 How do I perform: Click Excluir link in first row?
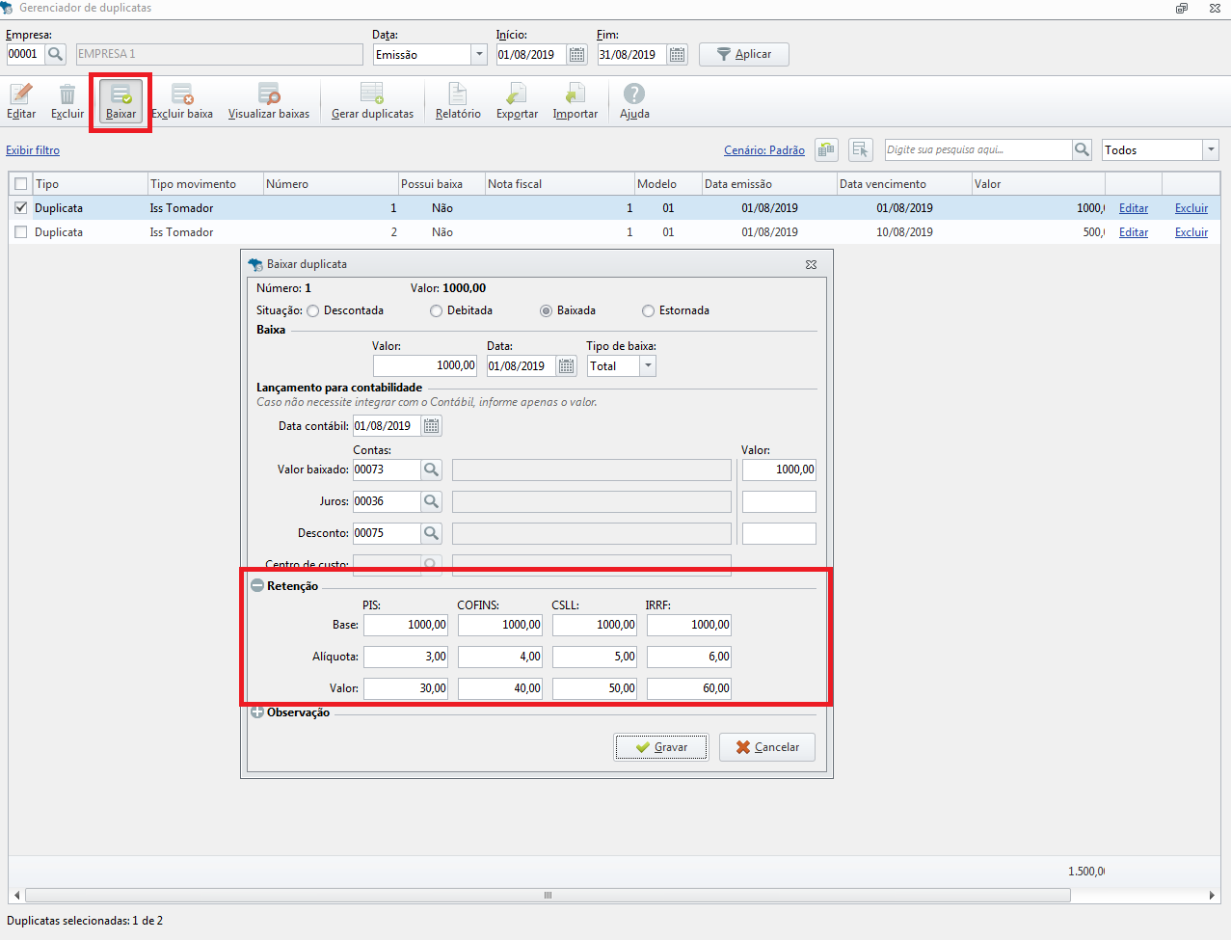tap(1191, 208)
